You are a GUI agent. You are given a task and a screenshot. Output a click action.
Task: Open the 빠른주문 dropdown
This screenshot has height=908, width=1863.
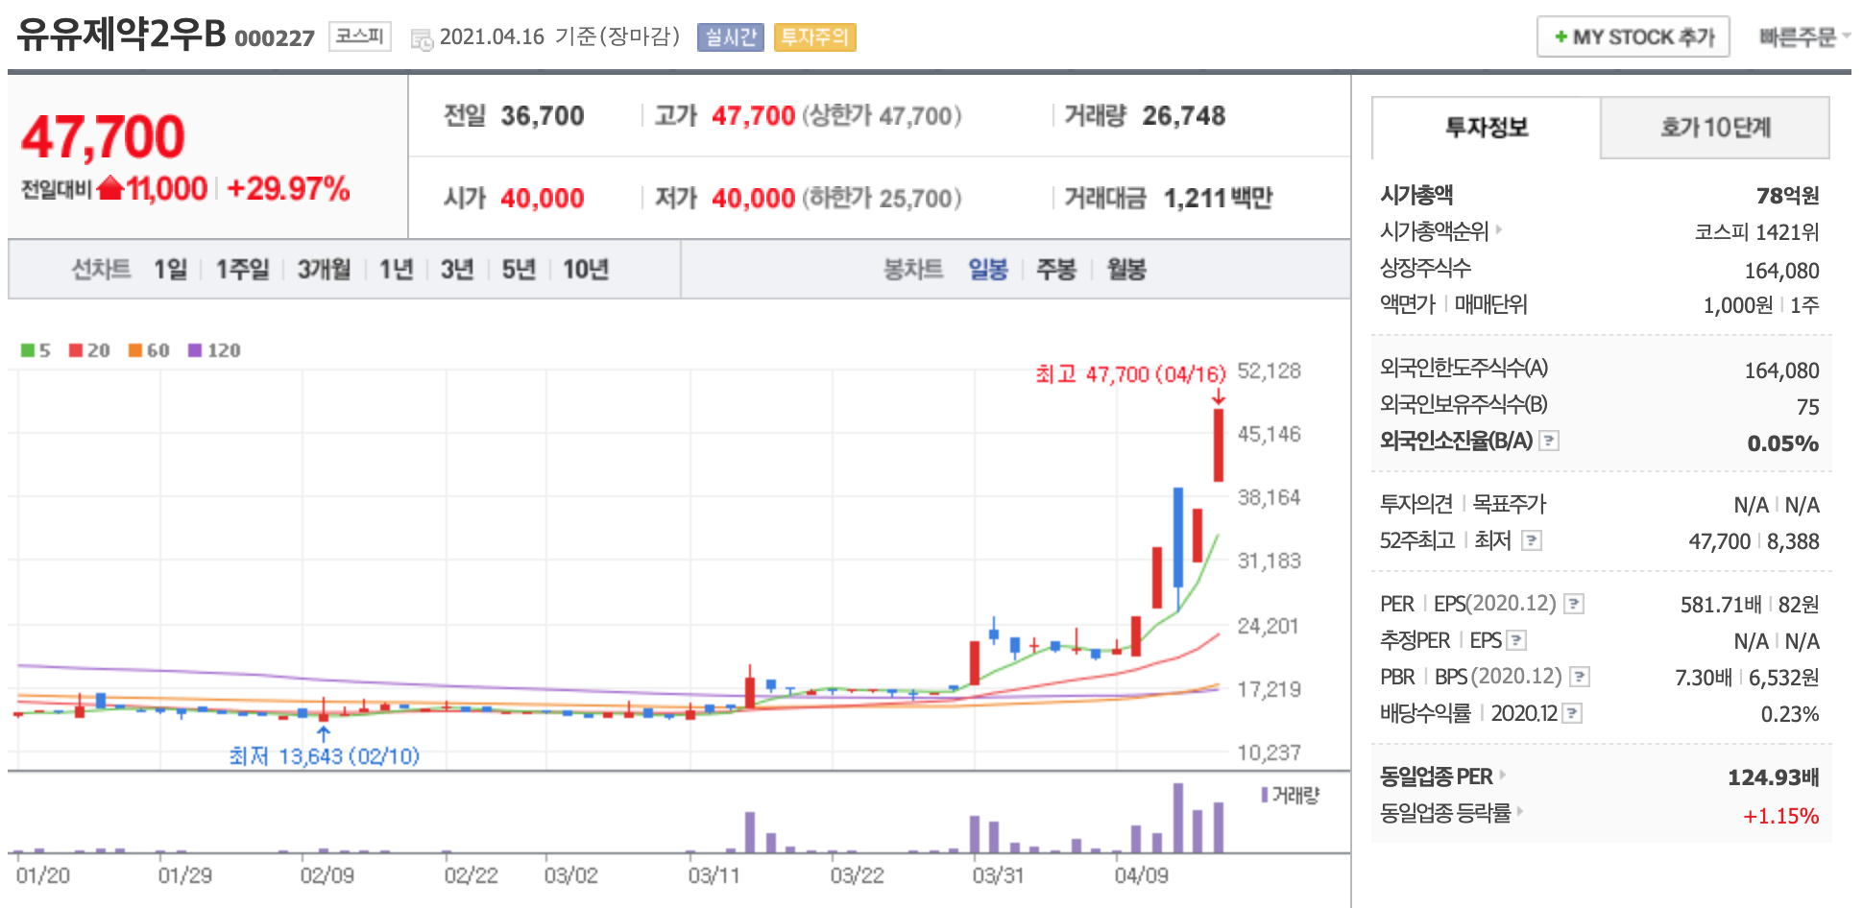click(1803, 36)
